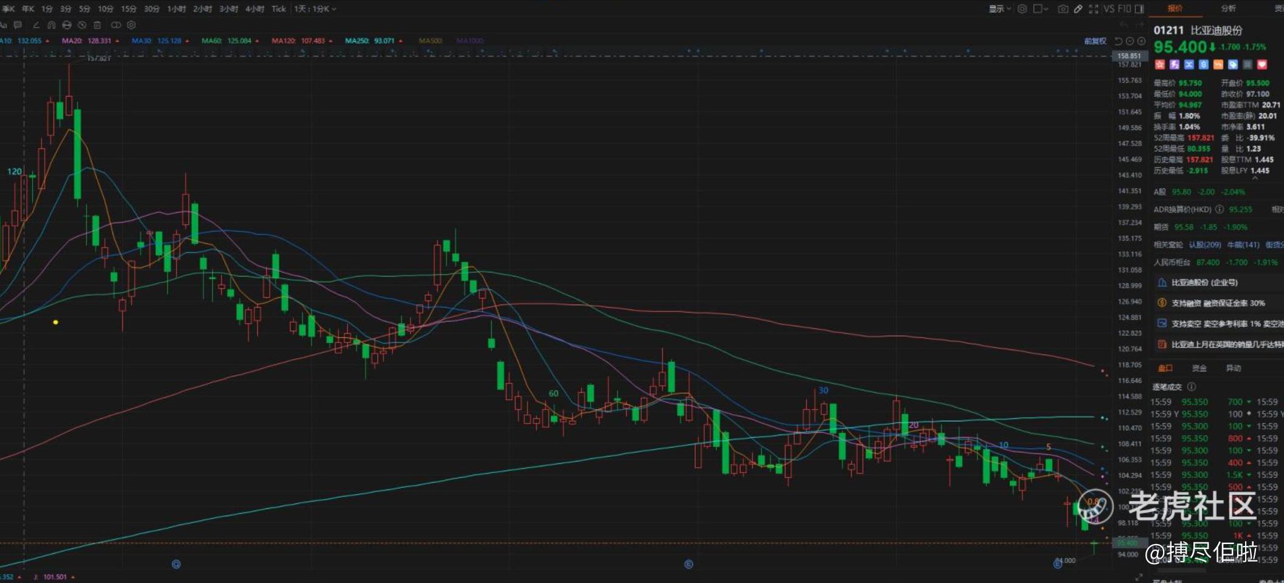Image resolution: width=1284 pixels, height=583 pixels.
Task: Click the 支持卖空 chart icon
Action: click(x=1162, y=323)
